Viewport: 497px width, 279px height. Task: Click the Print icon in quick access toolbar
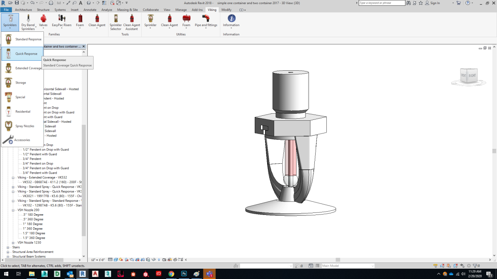pos(51,3)
